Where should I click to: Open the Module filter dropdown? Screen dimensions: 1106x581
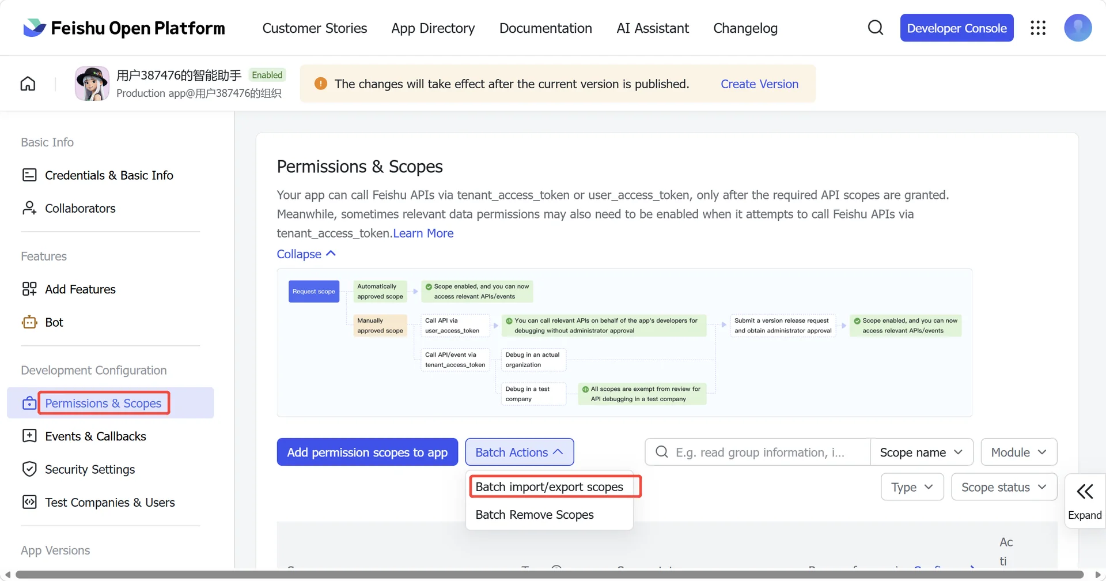tap(1019, 452)
